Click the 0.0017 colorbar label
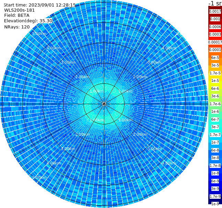Viewport: 222px width, 208px height. tap(215, 11)
